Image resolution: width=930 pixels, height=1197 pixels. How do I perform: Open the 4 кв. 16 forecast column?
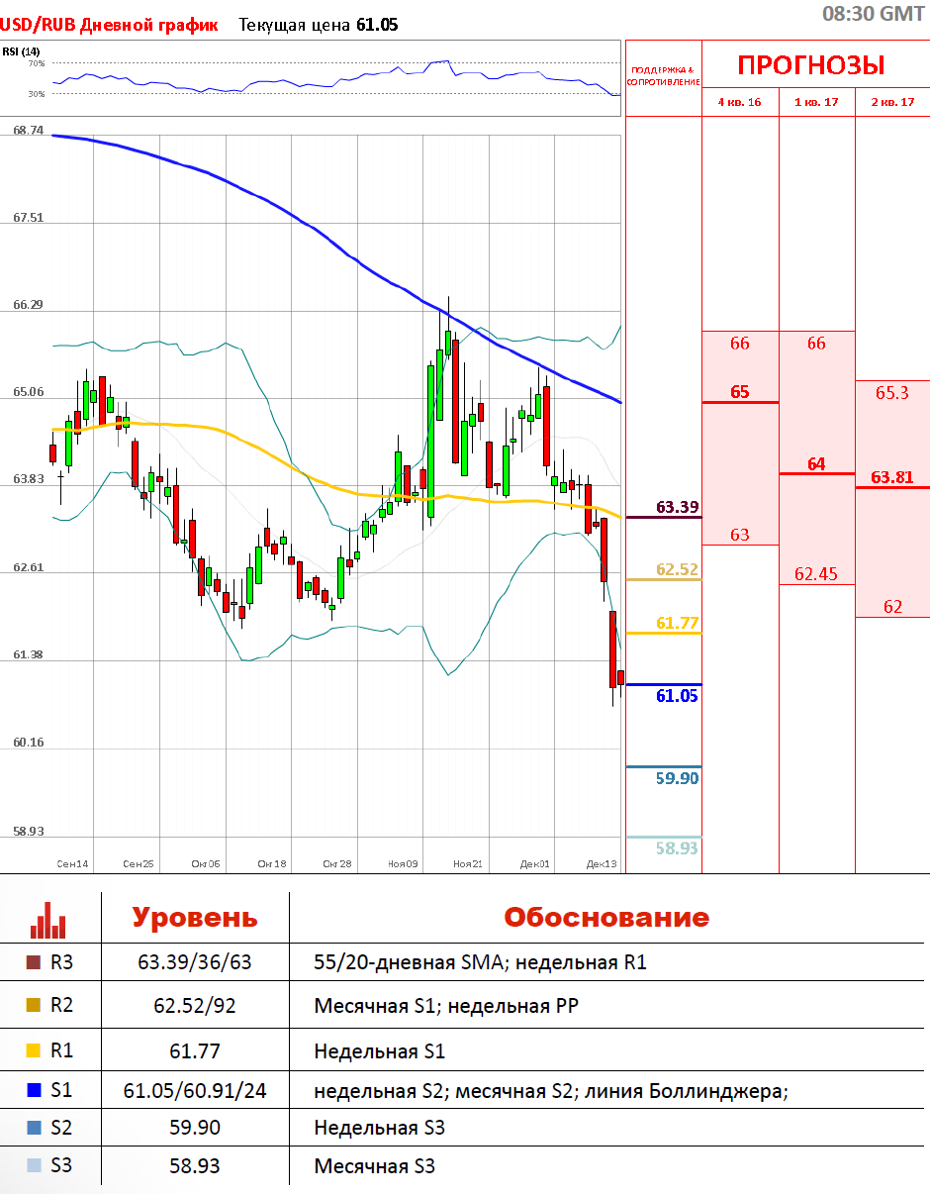[x=739, y=102]
